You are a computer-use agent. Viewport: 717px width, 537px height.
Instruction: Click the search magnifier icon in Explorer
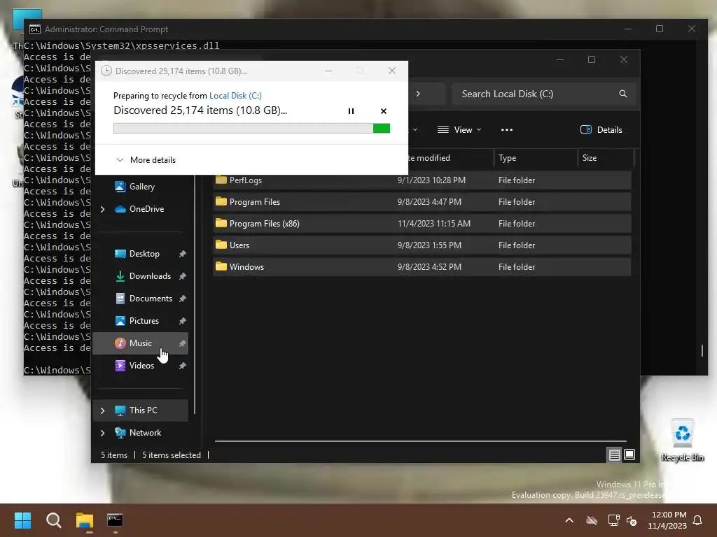tap(622, 94)
